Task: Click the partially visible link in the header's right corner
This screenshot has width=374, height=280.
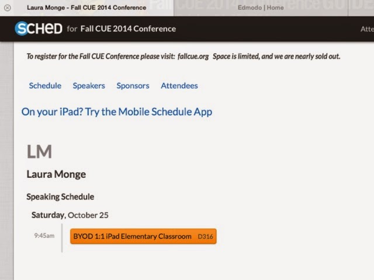Action: click(367, 29)
